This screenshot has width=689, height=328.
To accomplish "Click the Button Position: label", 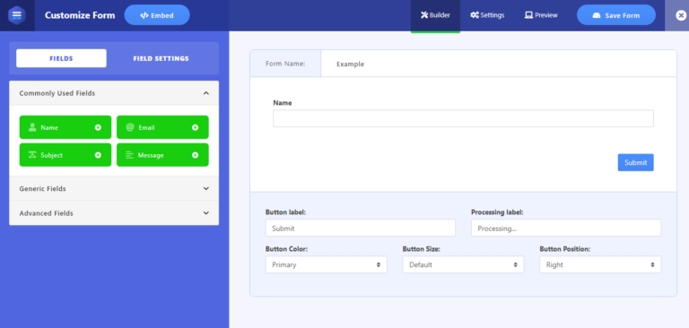I will (564, 249).
